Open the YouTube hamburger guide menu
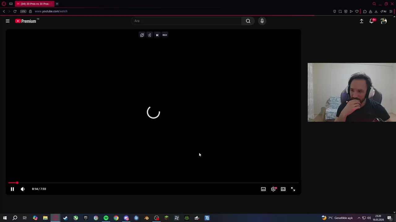 pyautogui.click(x=8, y=21)
